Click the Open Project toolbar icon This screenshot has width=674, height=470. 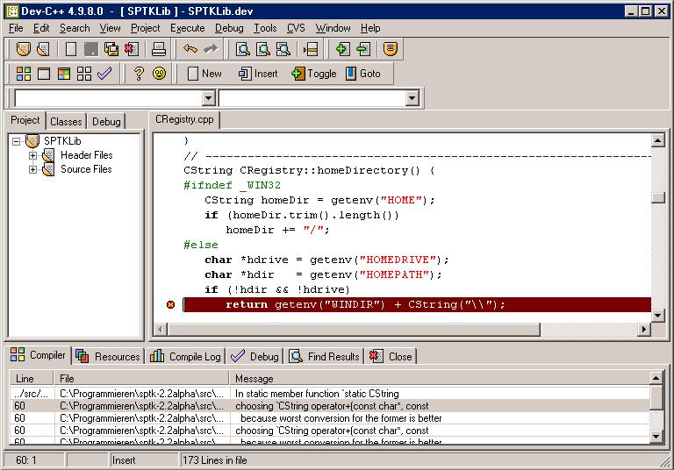(23, 49)
